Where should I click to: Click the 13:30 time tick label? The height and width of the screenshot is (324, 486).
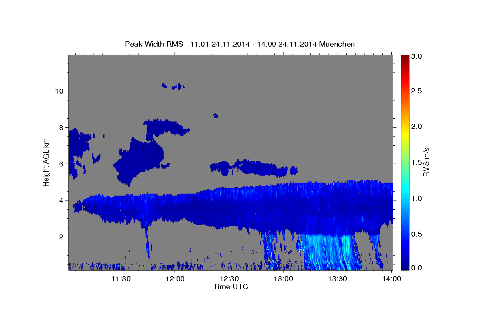(337, 279)
